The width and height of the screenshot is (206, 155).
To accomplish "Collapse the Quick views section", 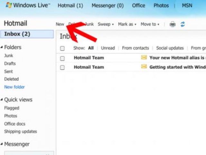I will point(2,99).
